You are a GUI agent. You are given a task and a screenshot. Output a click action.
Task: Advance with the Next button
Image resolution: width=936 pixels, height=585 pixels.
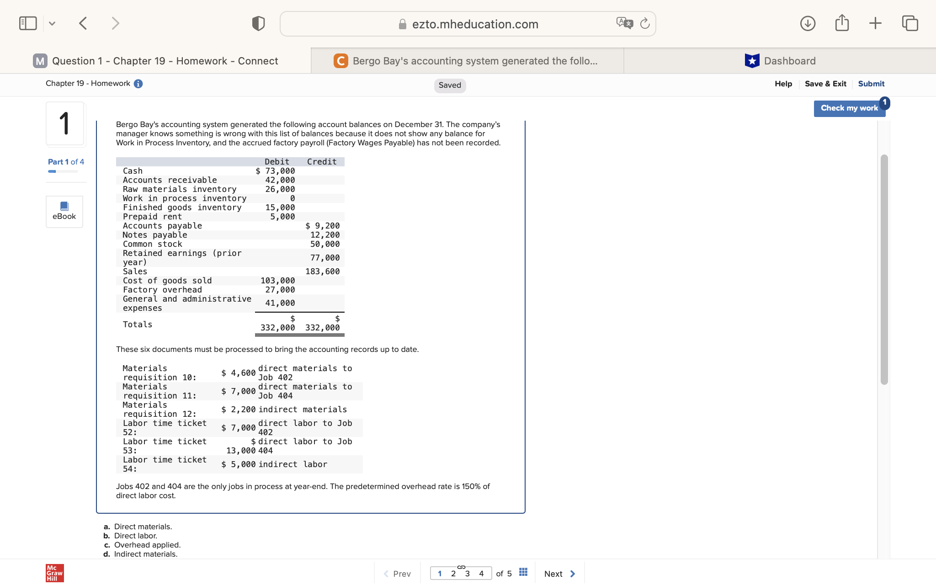558,573
